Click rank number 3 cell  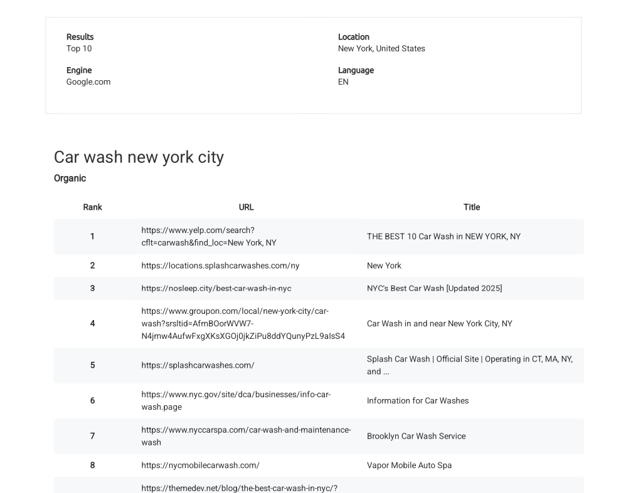pyautogui.click(x=92, y=289)
